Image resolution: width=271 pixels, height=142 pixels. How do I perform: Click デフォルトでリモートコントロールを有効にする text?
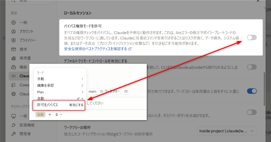coord(96,61)
